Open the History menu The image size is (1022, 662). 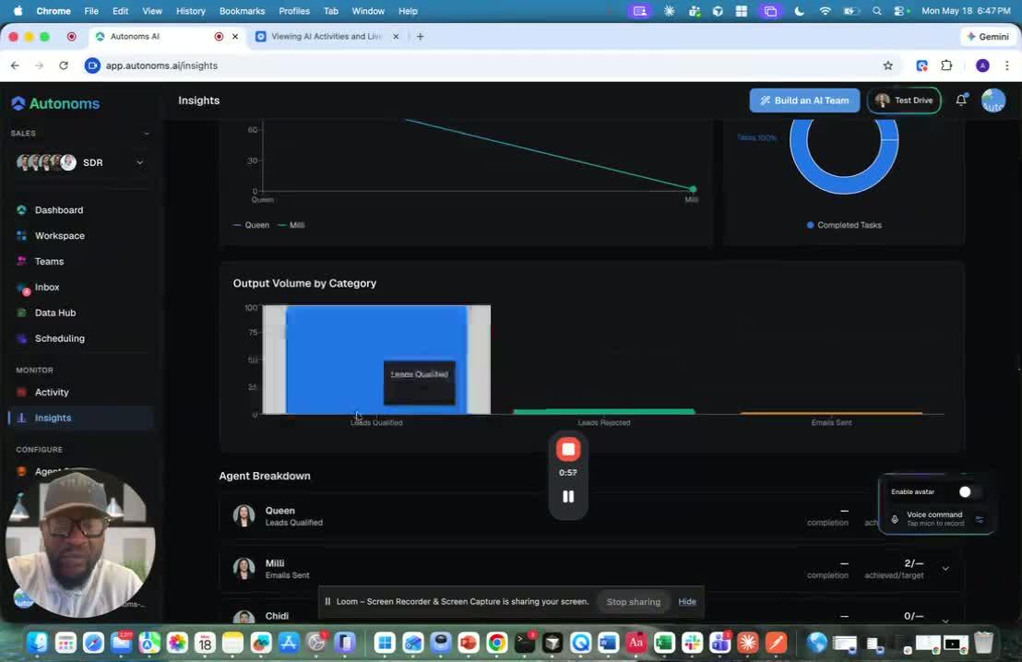point(190,11)
